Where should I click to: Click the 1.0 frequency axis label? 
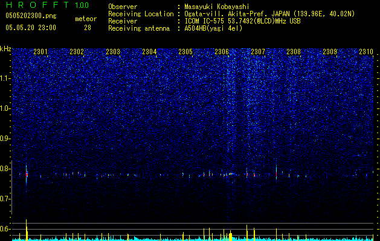(5, 108)
